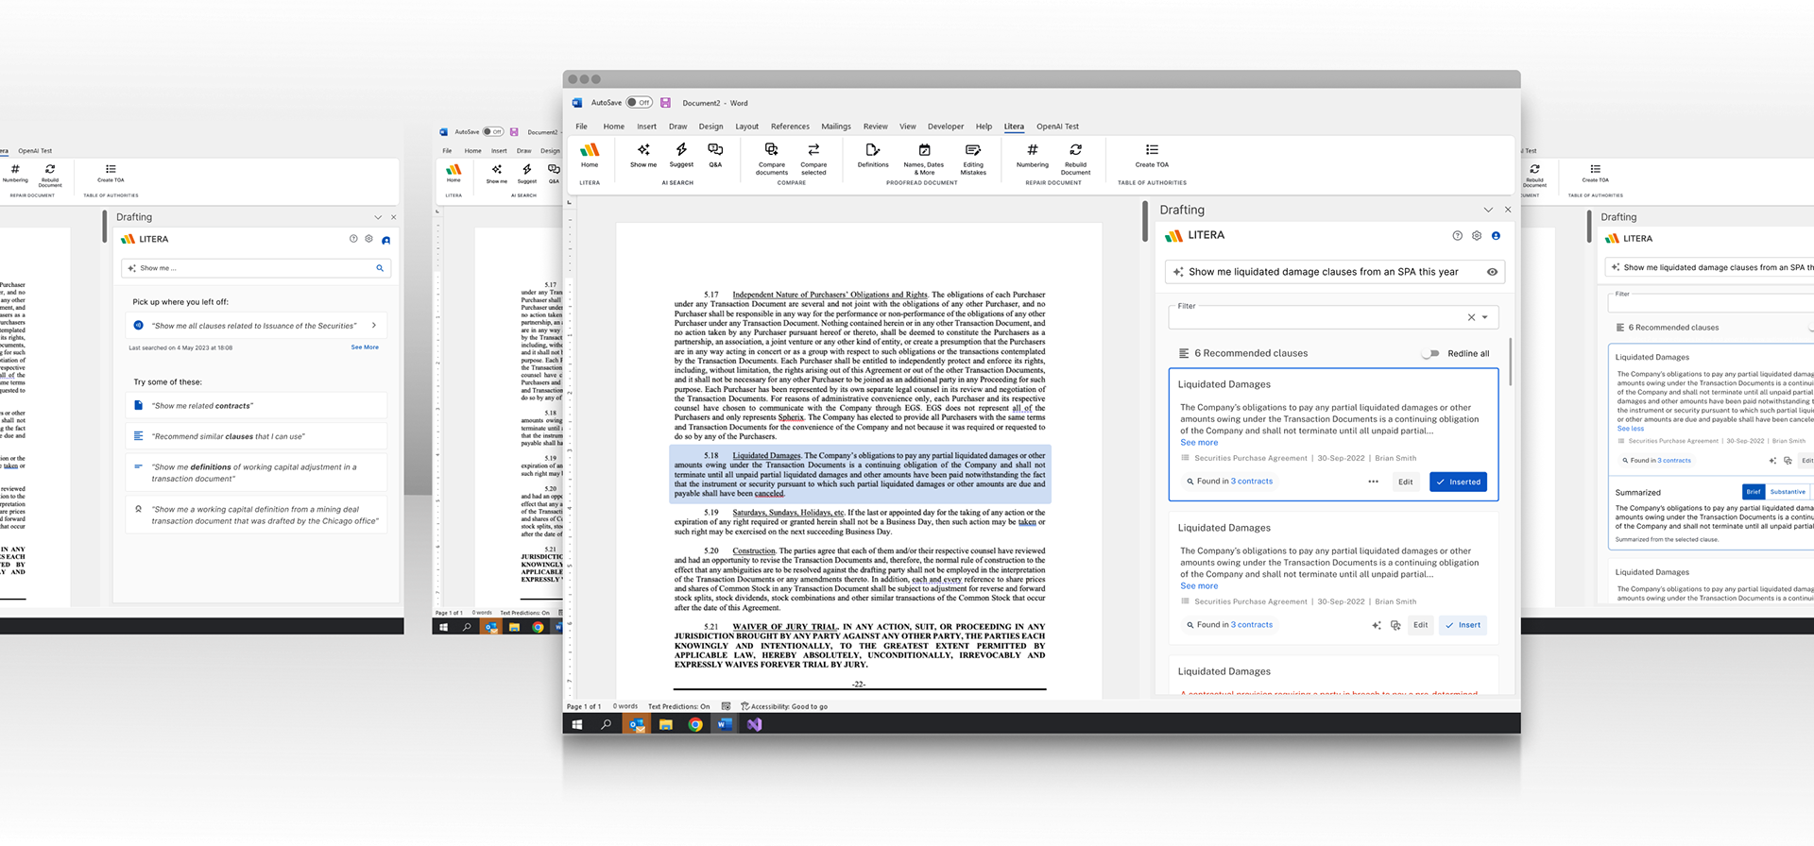Open the 'Issuance of the Securities' recent search arrow
Viewport: 1814px width, 846px height.
click(374, 326)
